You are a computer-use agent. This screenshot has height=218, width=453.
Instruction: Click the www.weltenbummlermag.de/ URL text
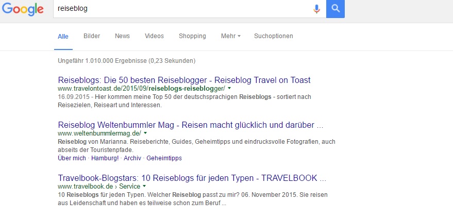[99, 133]
